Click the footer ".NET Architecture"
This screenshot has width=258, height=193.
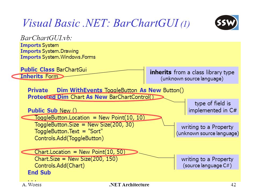coord(129,185)
